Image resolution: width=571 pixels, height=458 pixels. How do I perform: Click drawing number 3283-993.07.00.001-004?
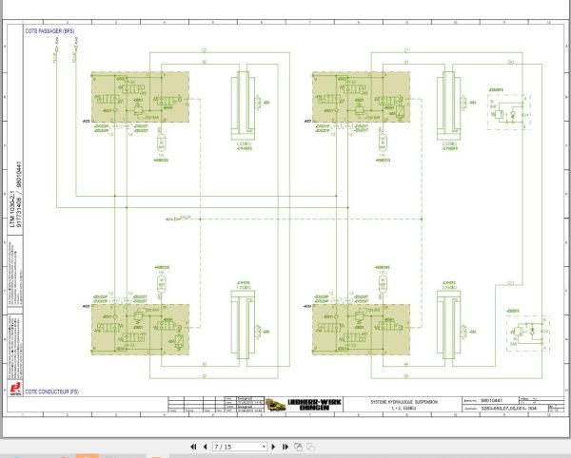[509, 409]
